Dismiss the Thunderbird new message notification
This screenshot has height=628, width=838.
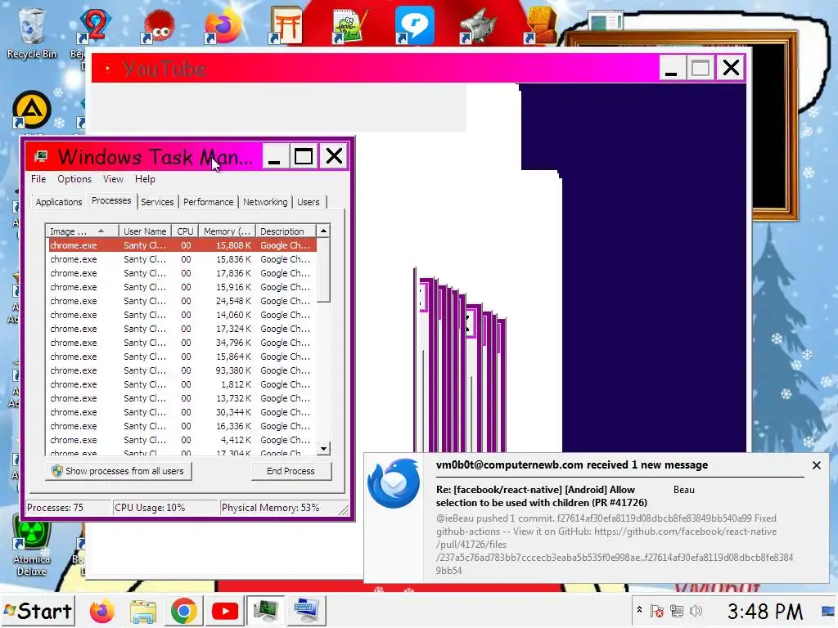click(816, 465)
